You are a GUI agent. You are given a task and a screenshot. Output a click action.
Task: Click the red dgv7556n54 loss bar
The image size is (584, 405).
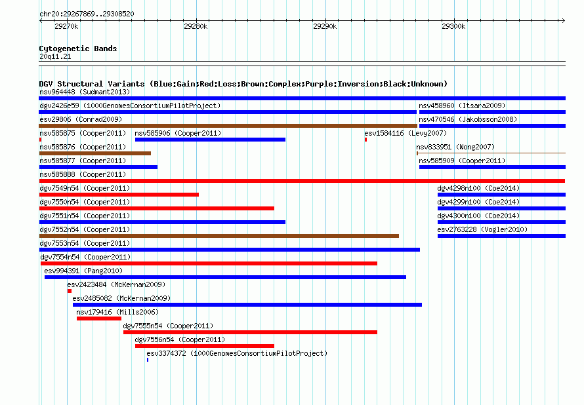[x=205, y=346]
